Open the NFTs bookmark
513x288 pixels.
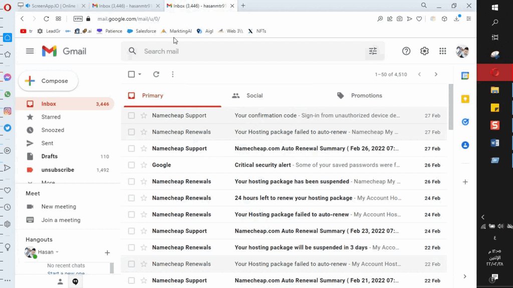coord(257,31)
